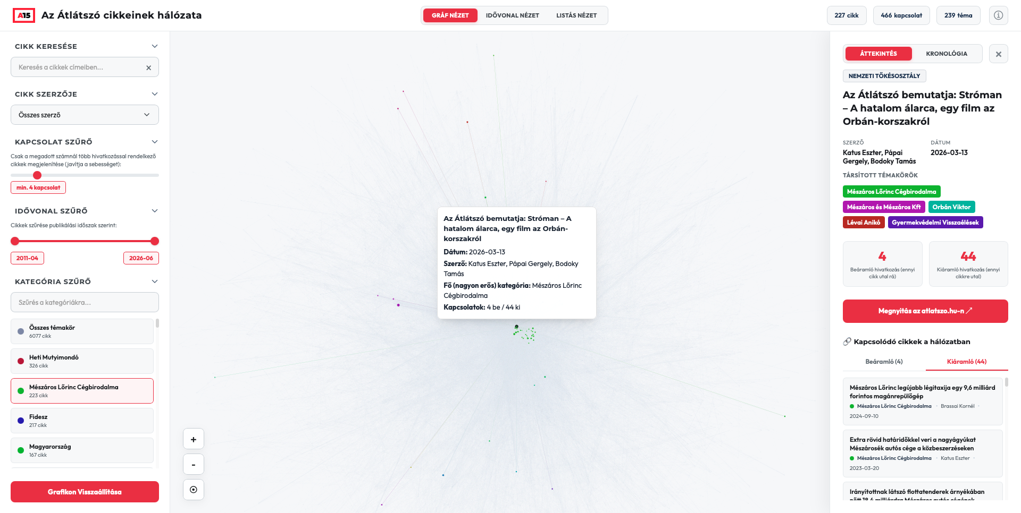Image resolution: width=1021 pixels, height=513 pixels.
Task: Switch to Idővonal nézet view
Action: point(512,15)
